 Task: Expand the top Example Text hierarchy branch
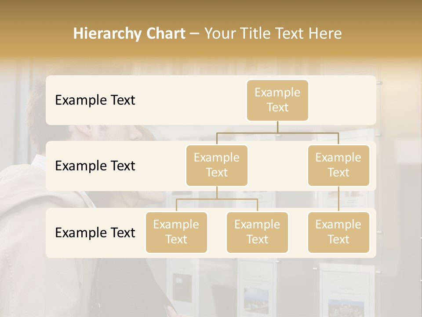(x=277, y=100)
